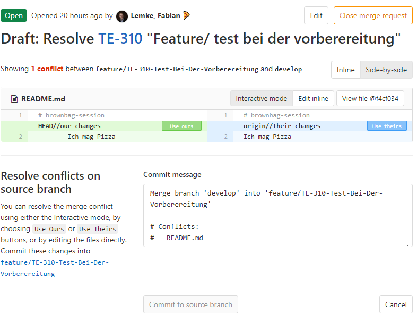The image size is (417, 322).
Task: Select Edit inline mode
Action: pos(313,98)
